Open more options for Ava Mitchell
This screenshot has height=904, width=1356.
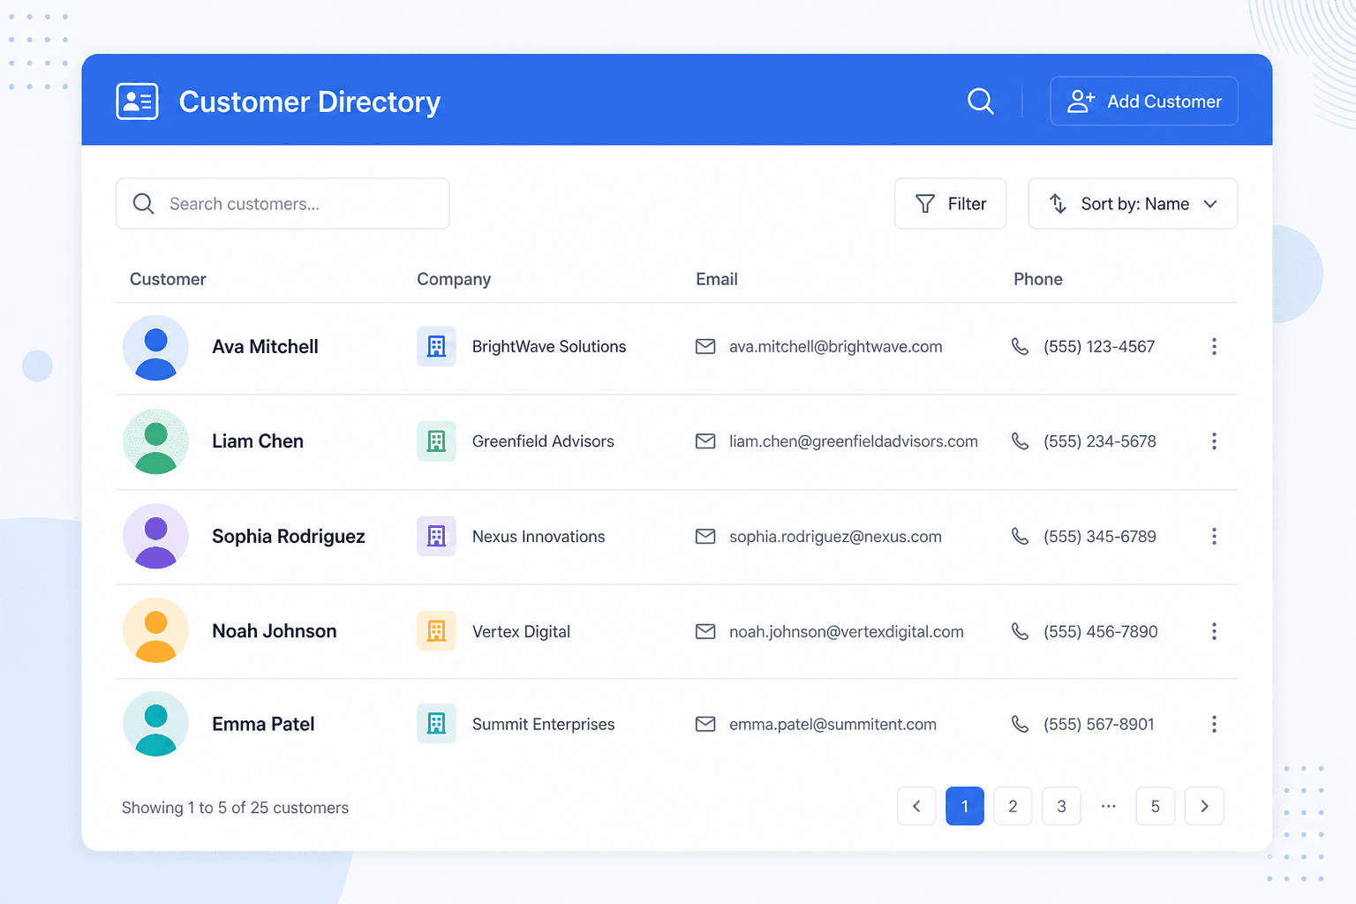pos(1214,346)
